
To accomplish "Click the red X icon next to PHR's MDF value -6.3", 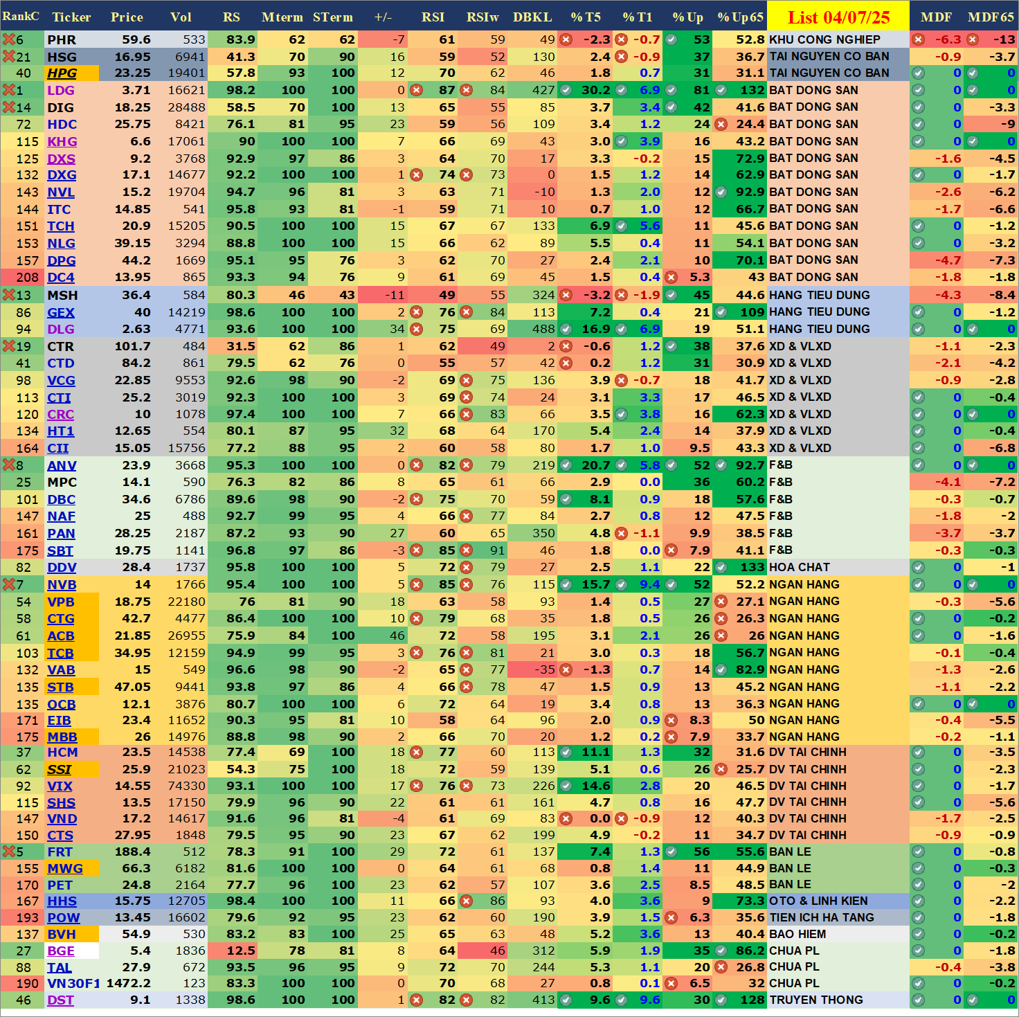I will click(918, 39).
